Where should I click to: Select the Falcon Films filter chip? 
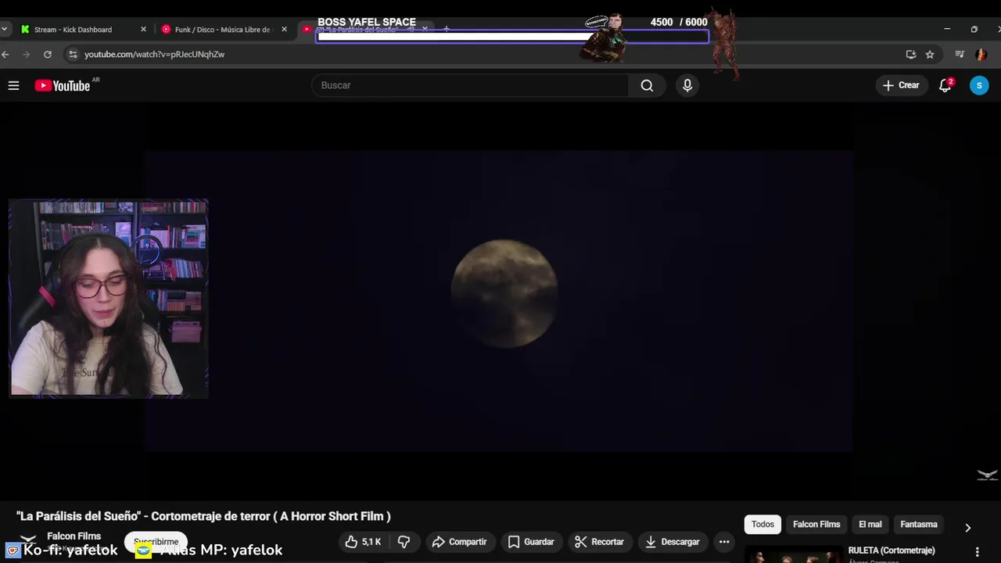(816, 524)
